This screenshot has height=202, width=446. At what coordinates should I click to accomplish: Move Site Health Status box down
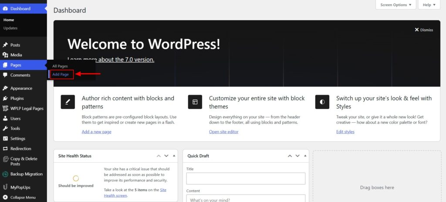tap(166, 156)
